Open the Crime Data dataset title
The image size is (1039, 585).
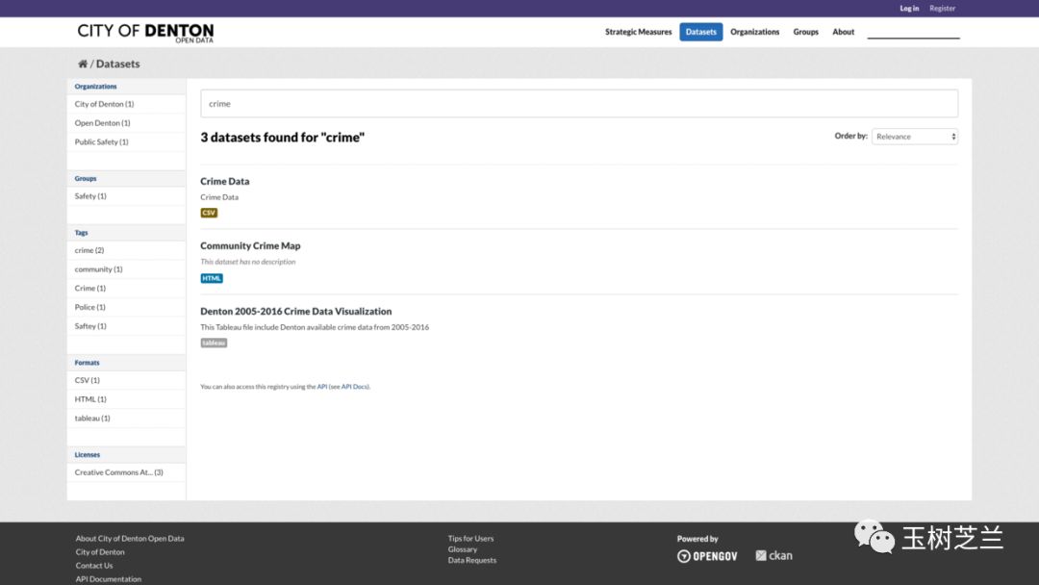tap(224, 181)
